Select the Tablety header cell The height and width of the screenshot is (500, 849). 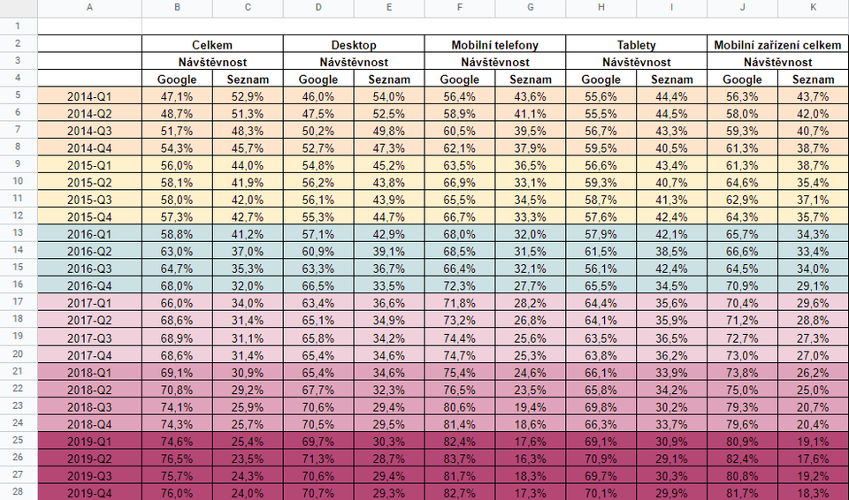click(637, 44)
